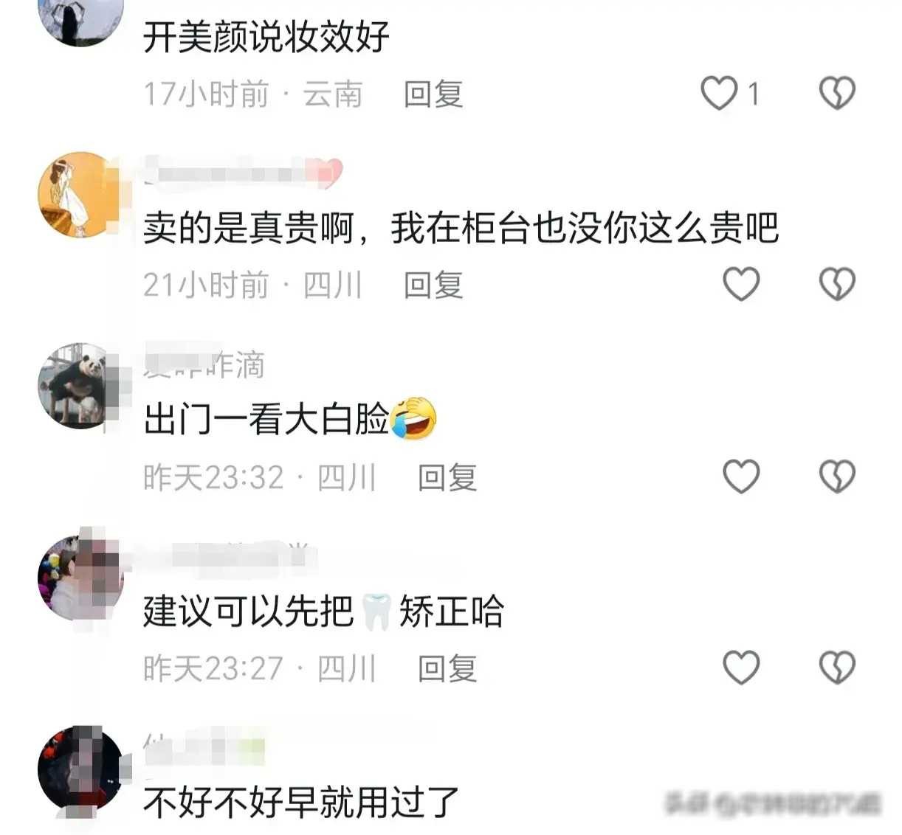902x835 pixels.
Task: Dislike the comment about 柜台 price
Action: pos(837,285)
